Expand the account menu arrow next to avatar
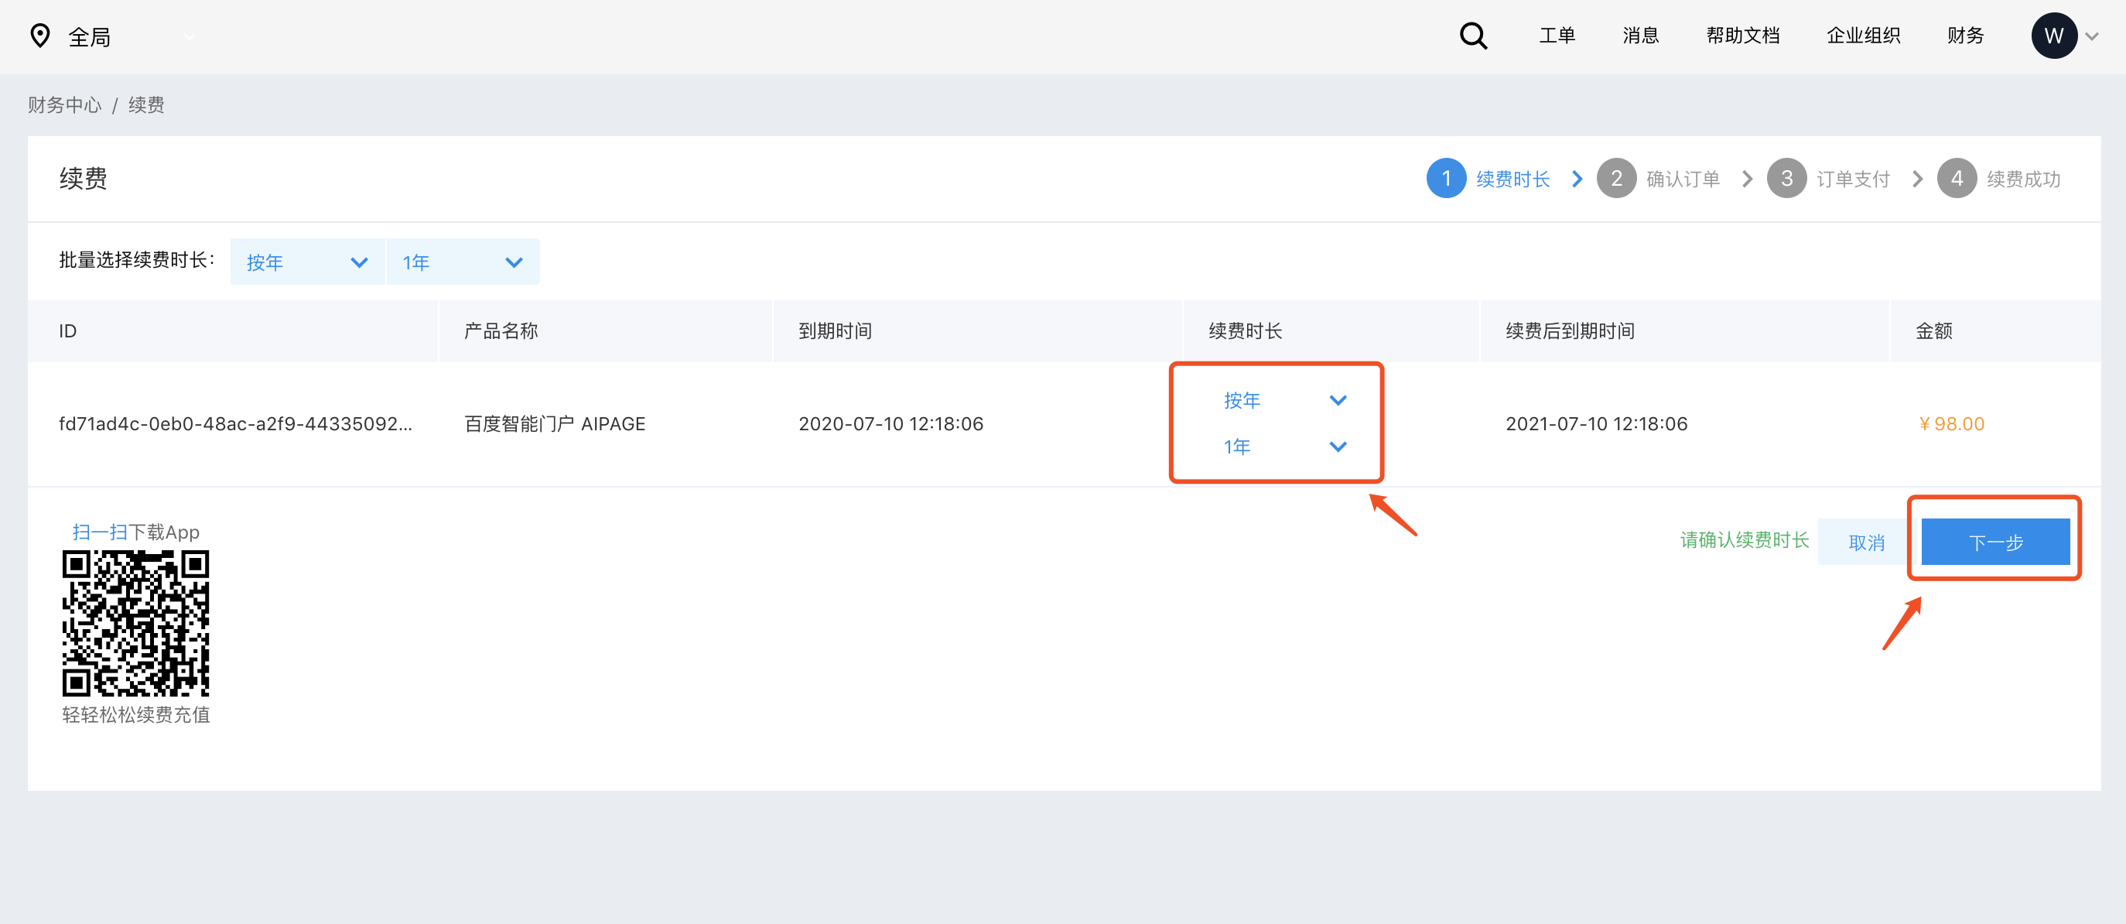This screenshot has height=924, width=2126. [x=2091, y=36]
